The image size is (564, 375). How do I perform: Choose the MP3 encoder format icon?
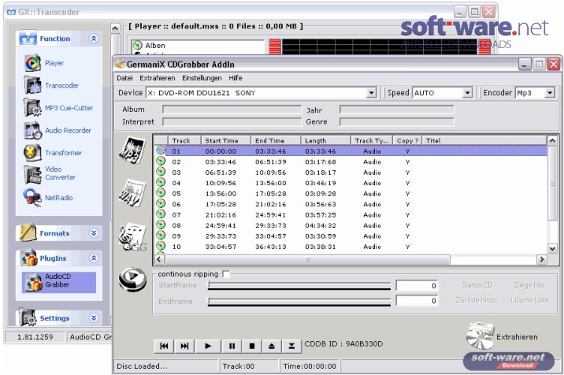[132, 149]
